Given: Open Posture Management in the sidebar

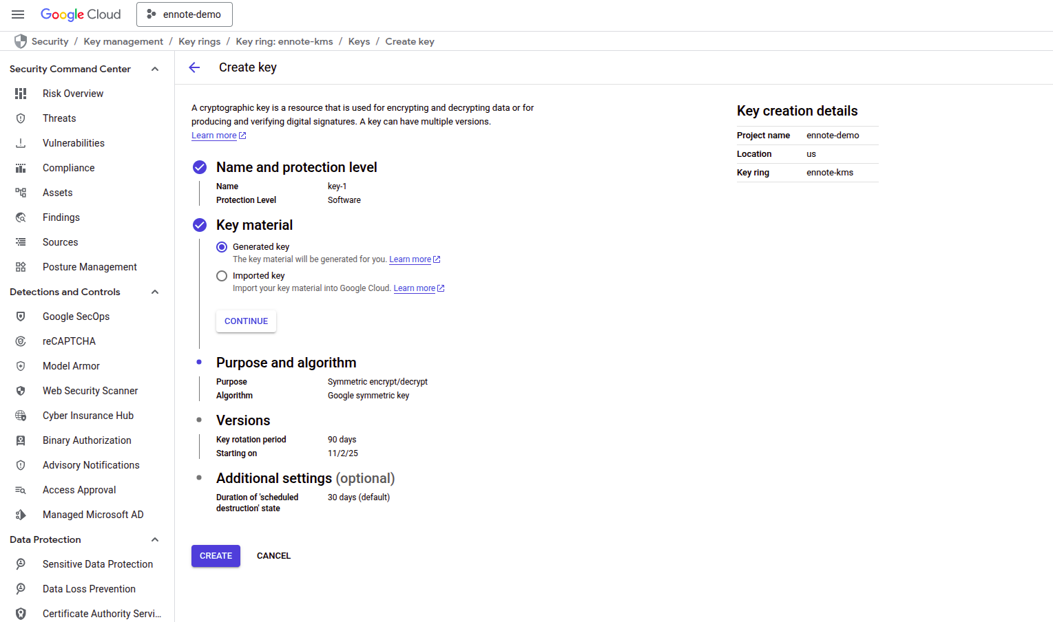Looking at the screenshot, I should click(x=90, y=267).
